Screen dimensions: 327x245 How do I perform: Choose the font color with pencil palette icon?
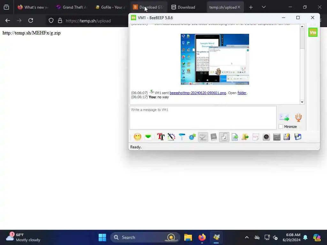(171, 137)
